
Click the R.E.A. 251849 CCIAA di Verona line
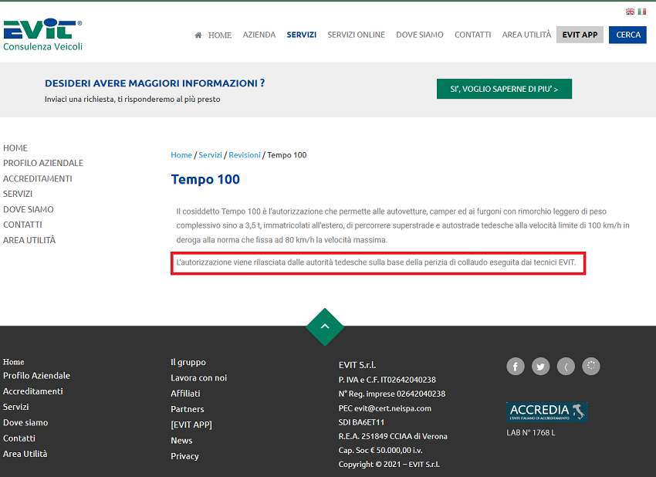(393, 436)
